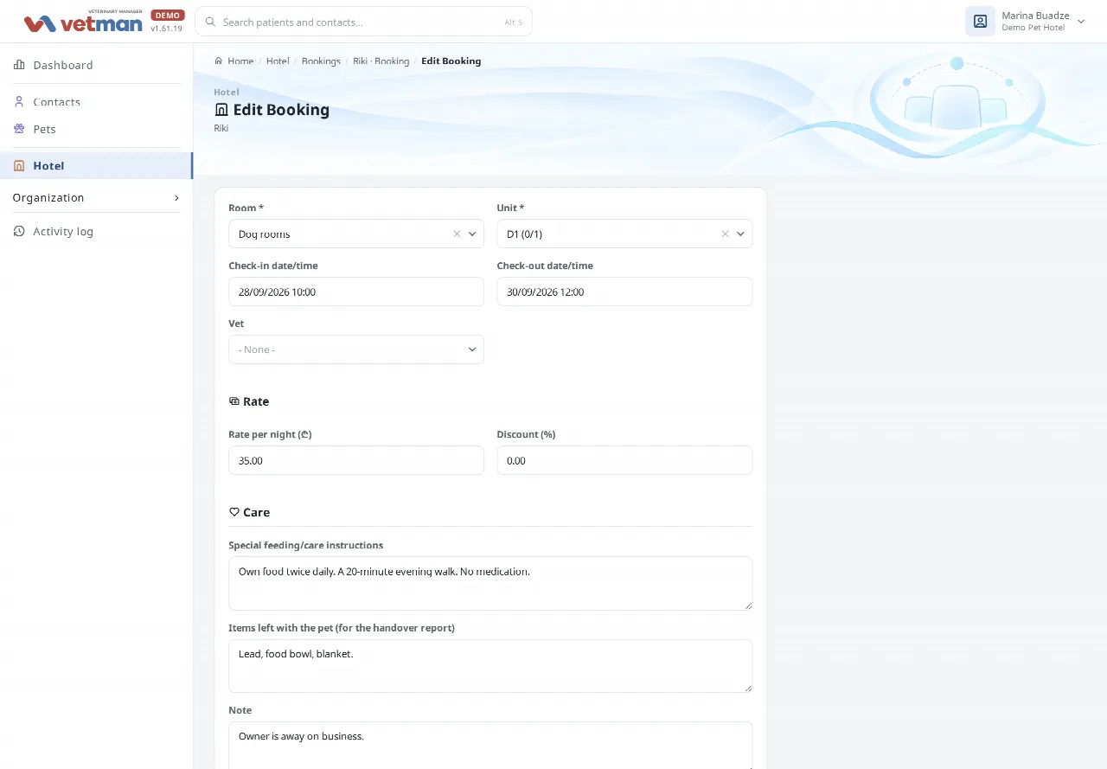
Task: Open Activity log in the sidebar
Action: coord(96,231)
